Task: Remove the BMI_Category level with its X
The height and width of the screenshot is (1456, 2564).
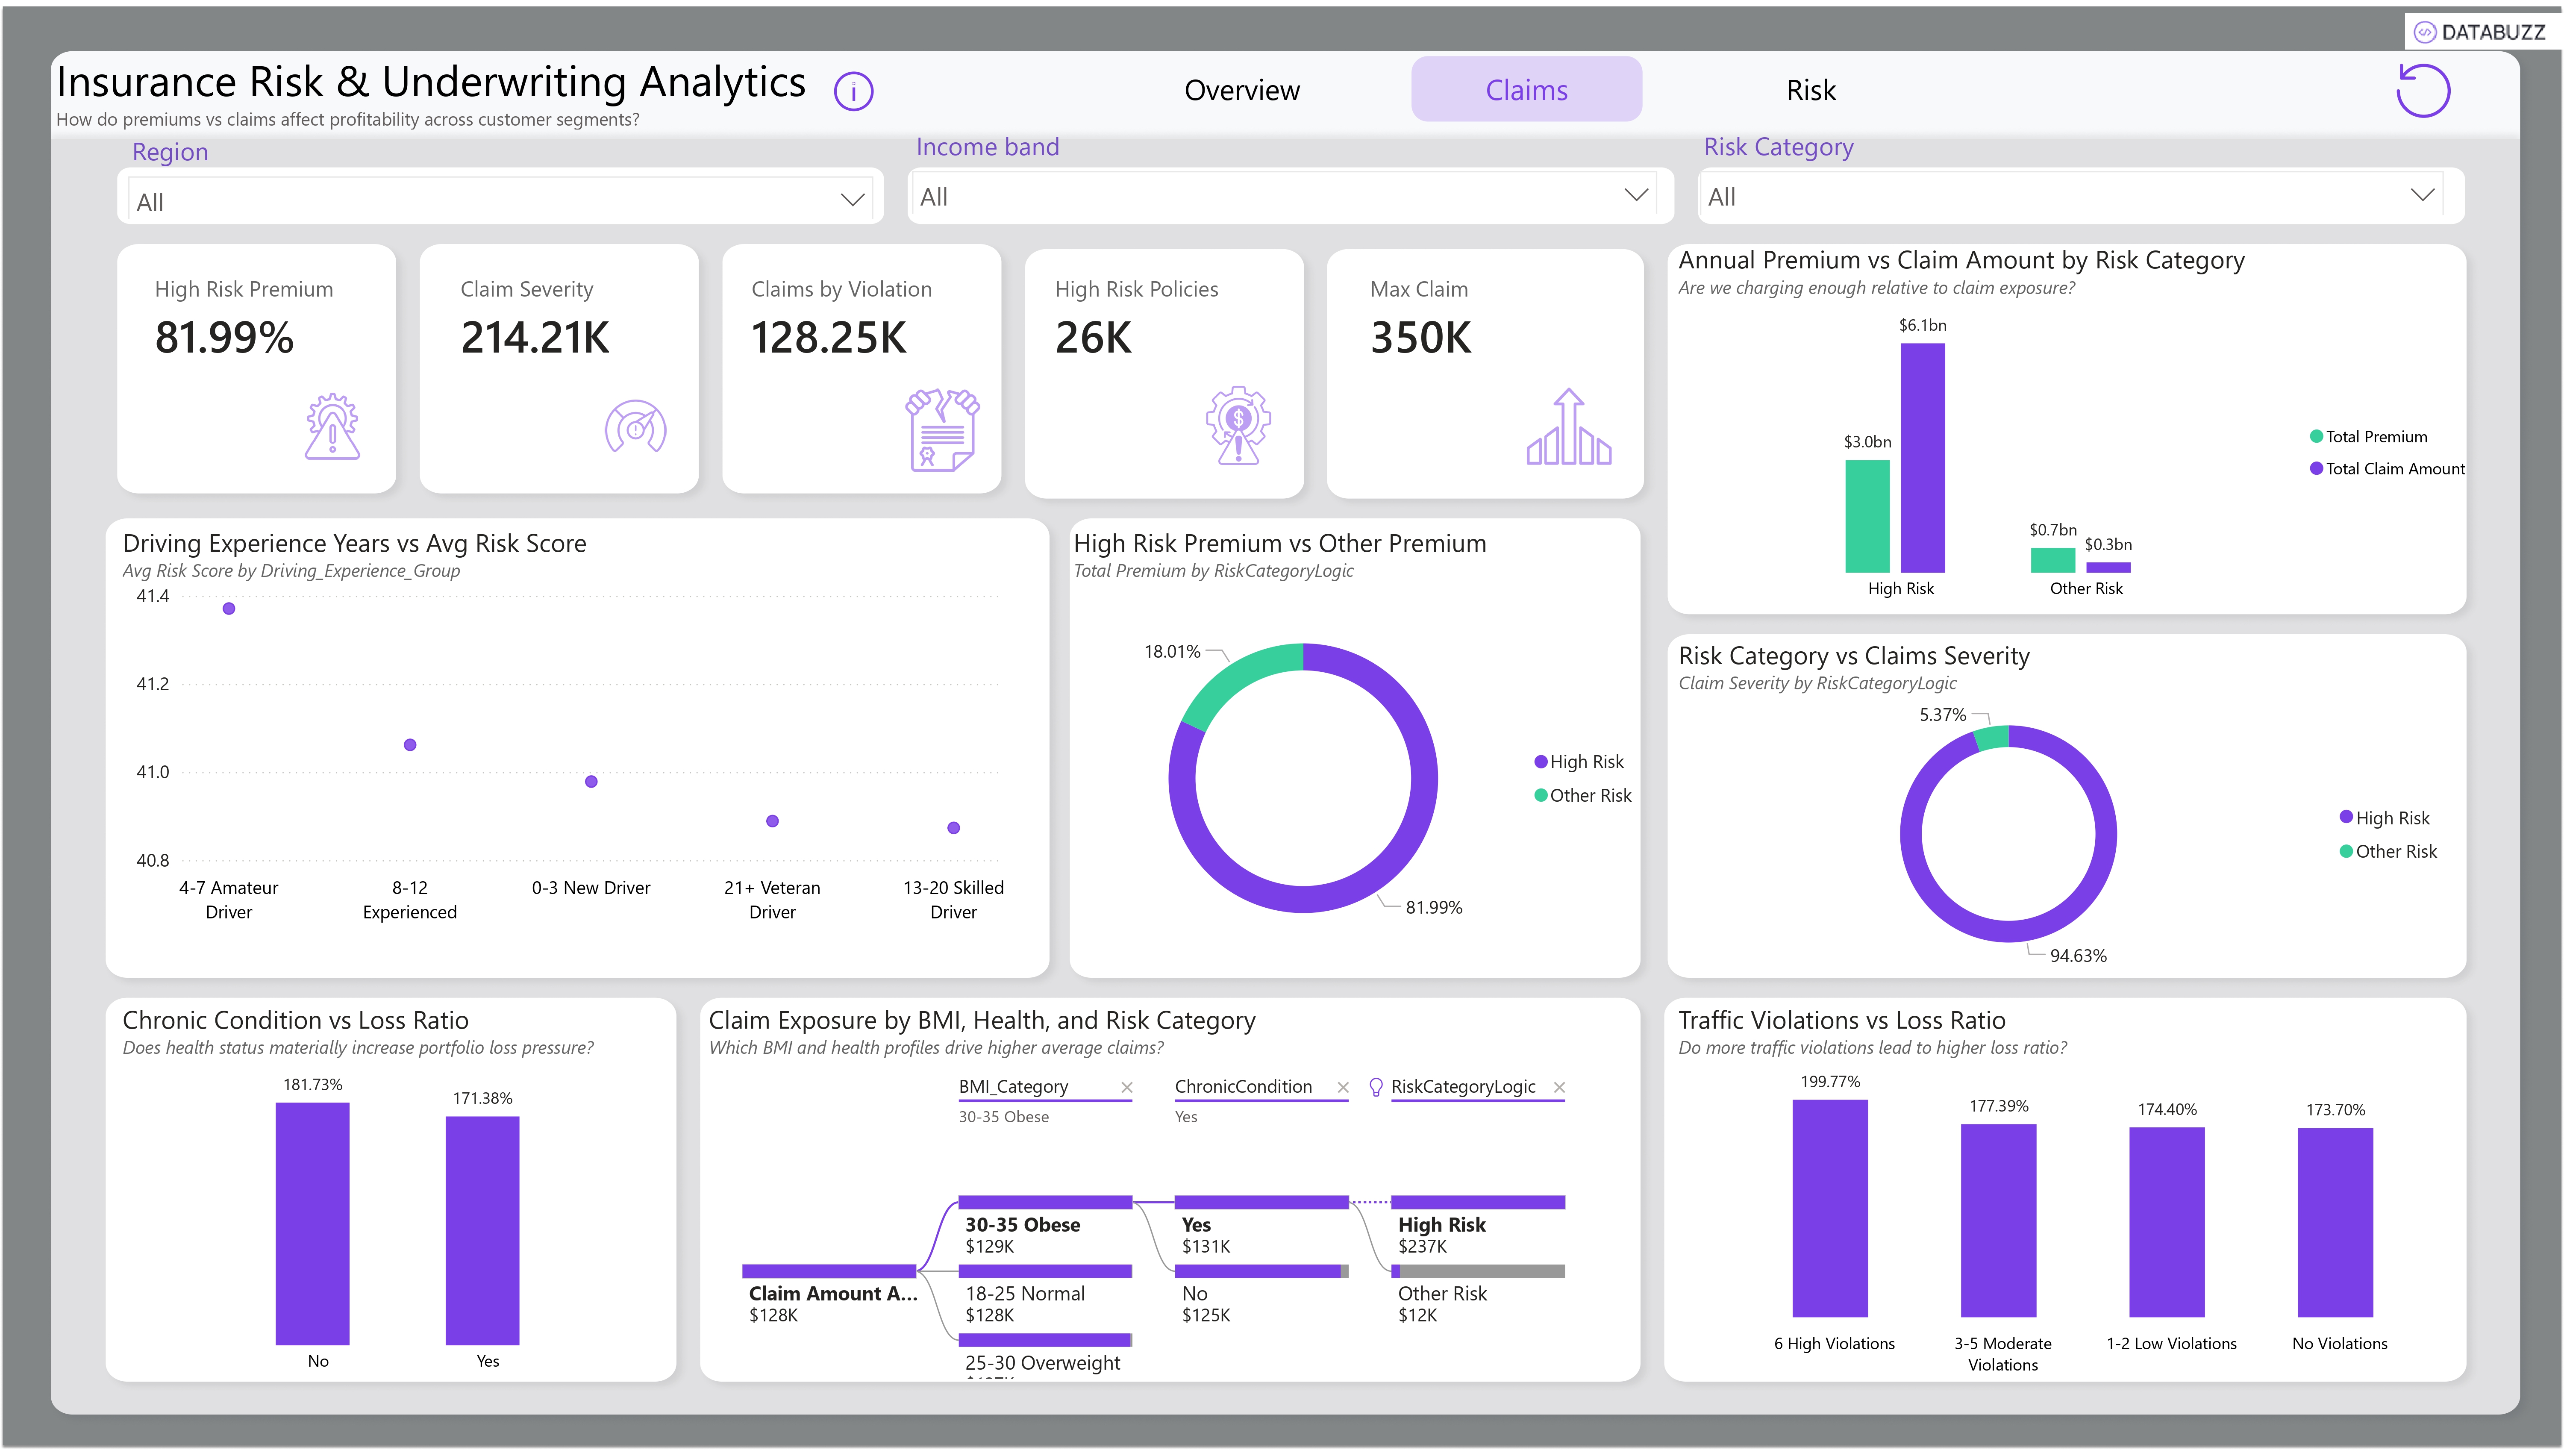Action: point(1126,1087)
